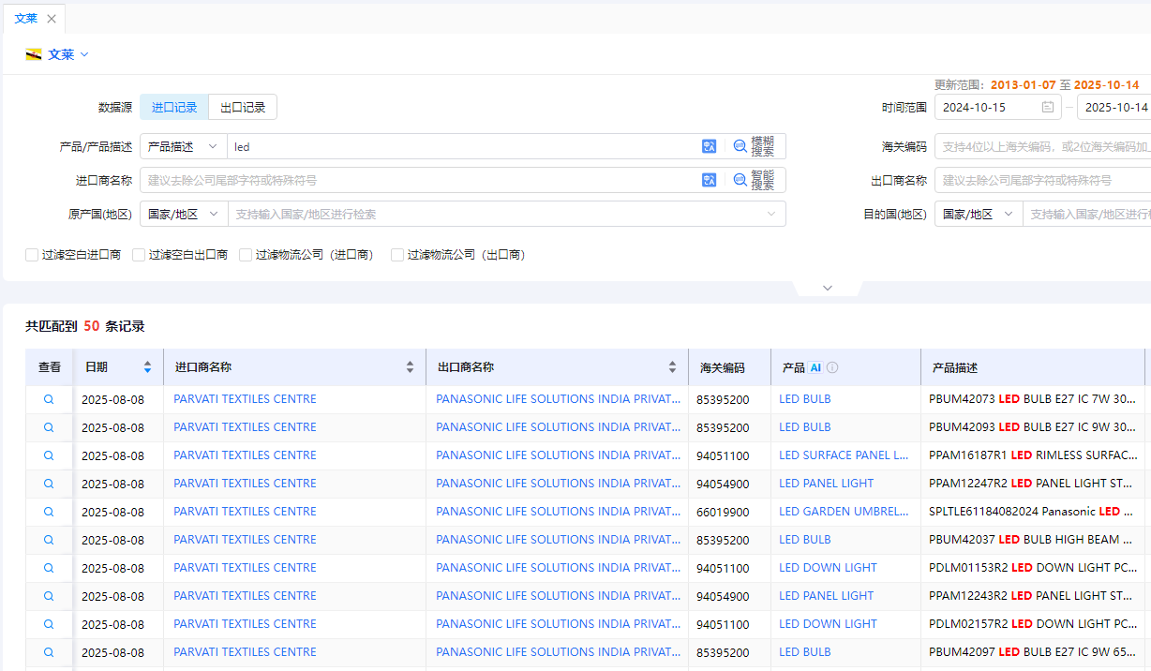Enable the 过滤空白出口商 filter
This screenshot has height=671, width=1151.
pyautogui.click(x=138, y=254)
